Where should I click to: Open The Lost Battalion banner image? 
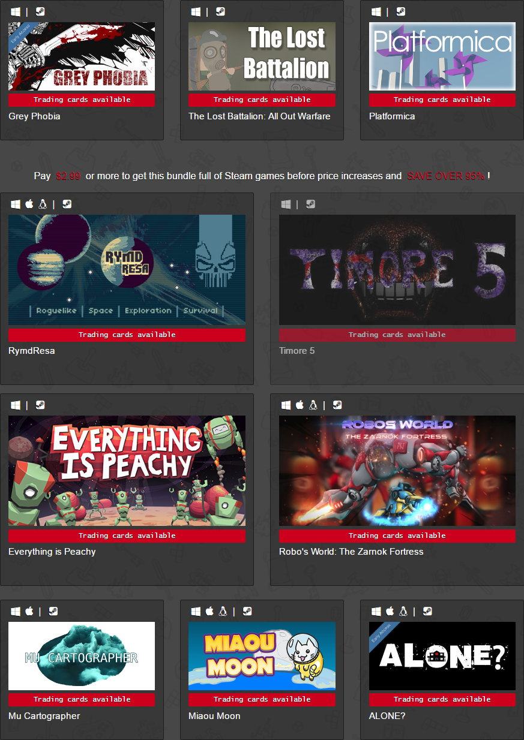pos(262,56)
